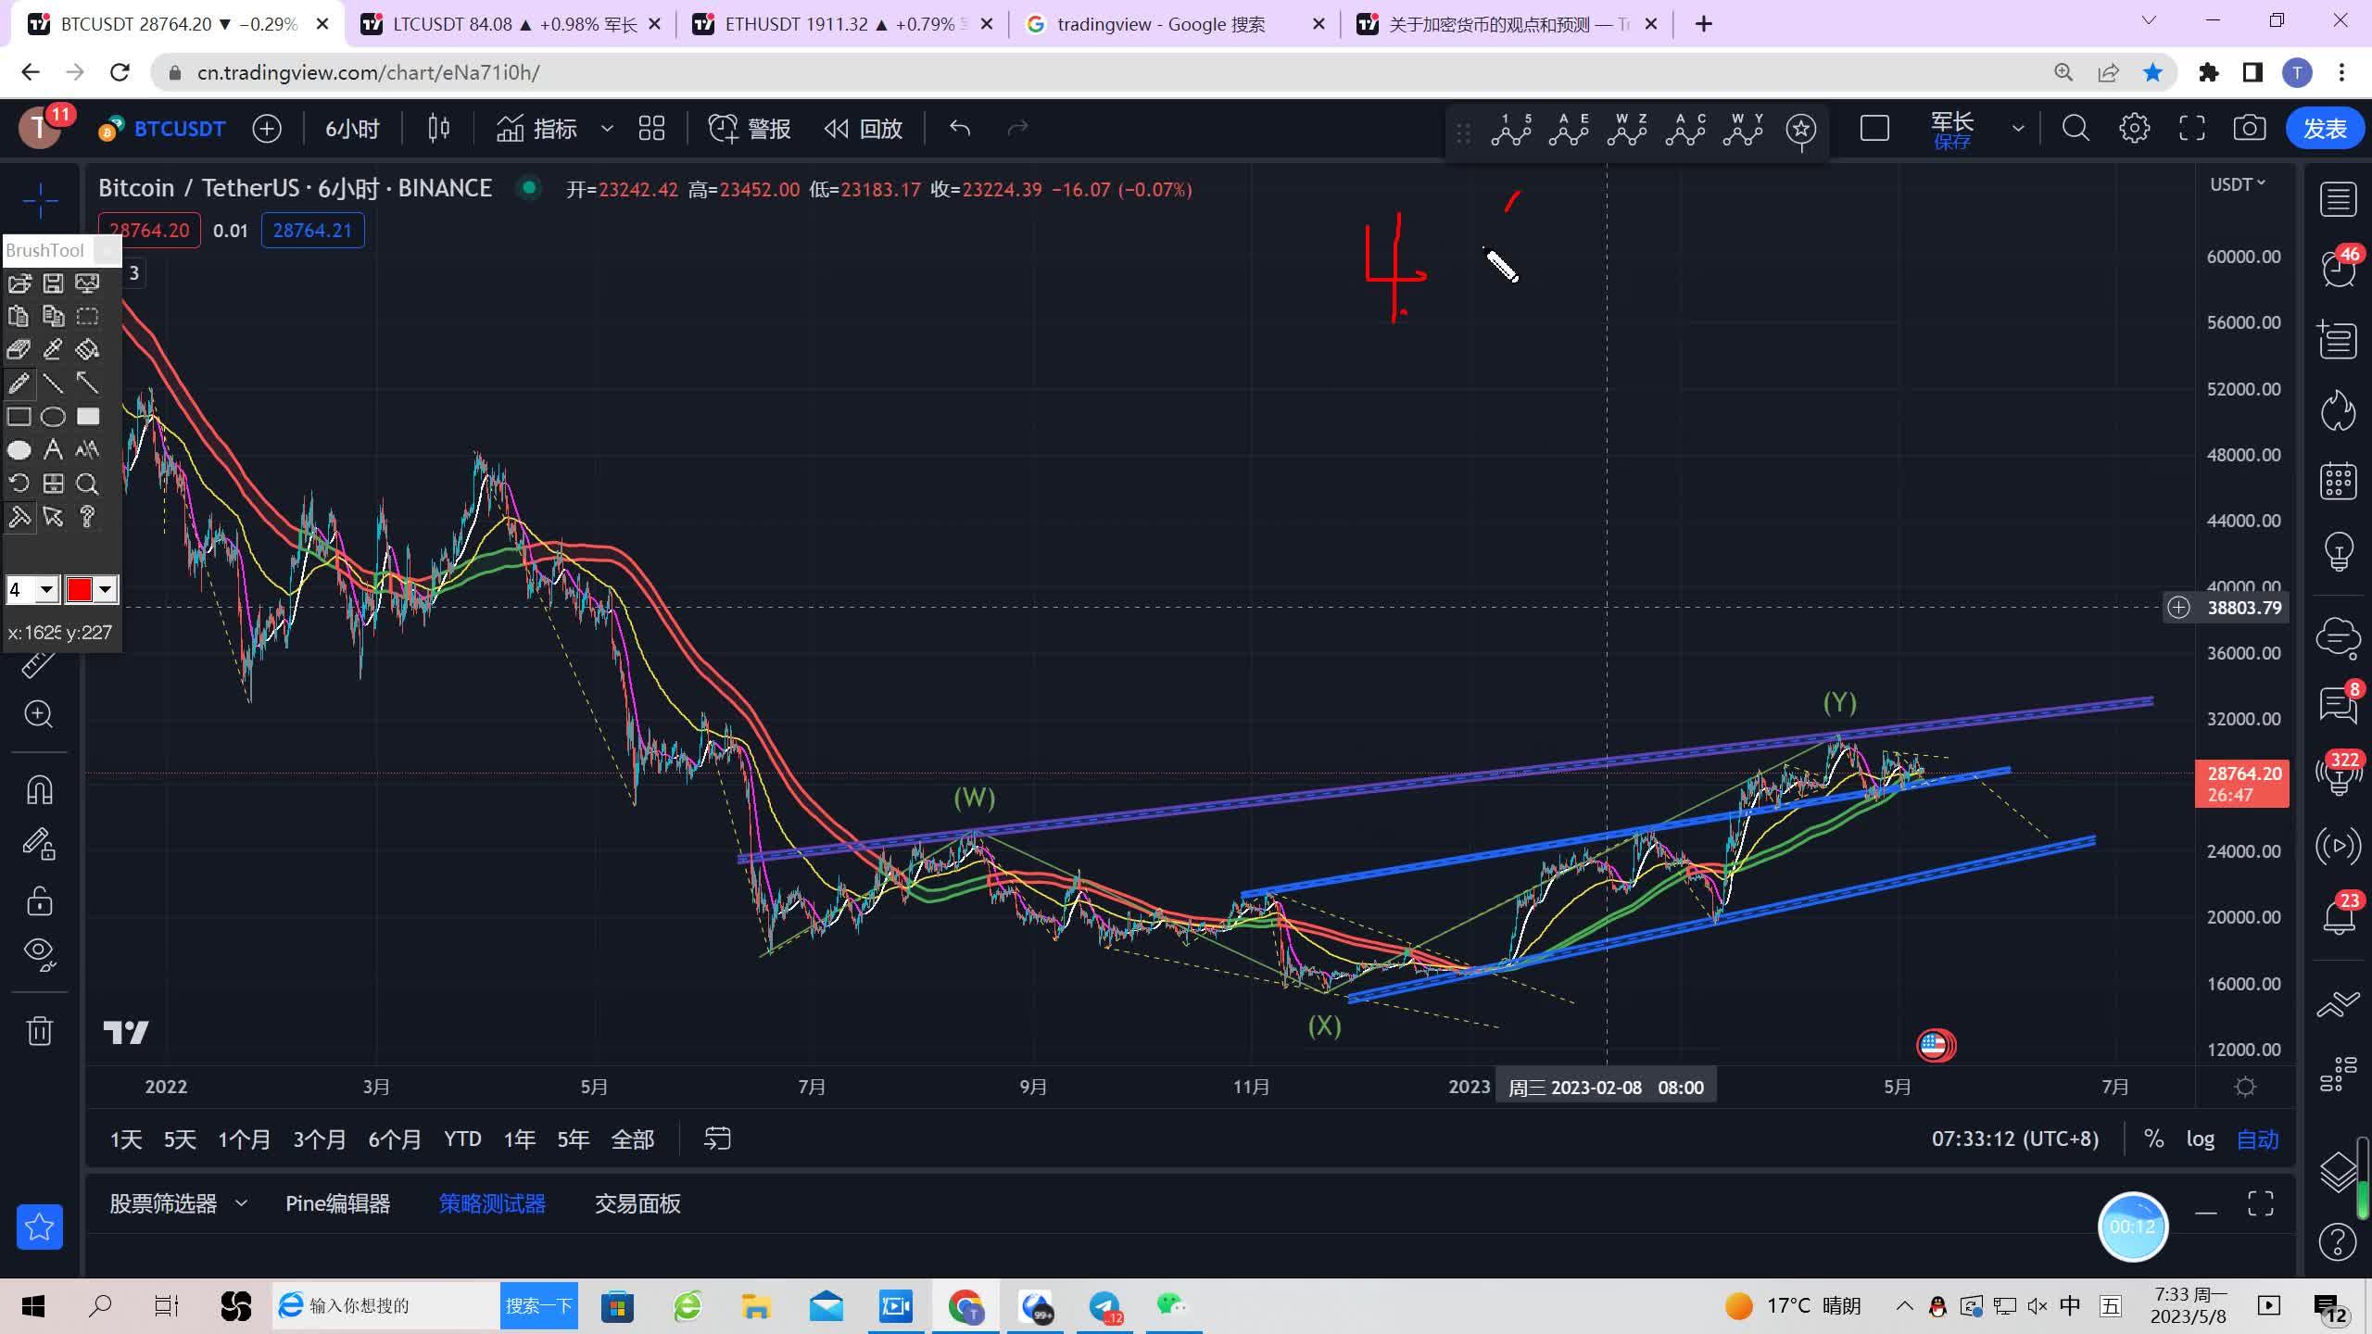Screen dimensions: 2372x1334
Task: Click the blue 发表 publish button
Action: [2324, 129]
